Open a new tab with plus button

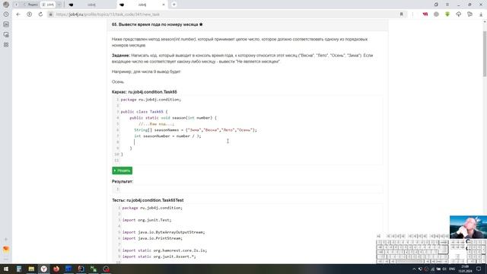(x=174, y=5)
